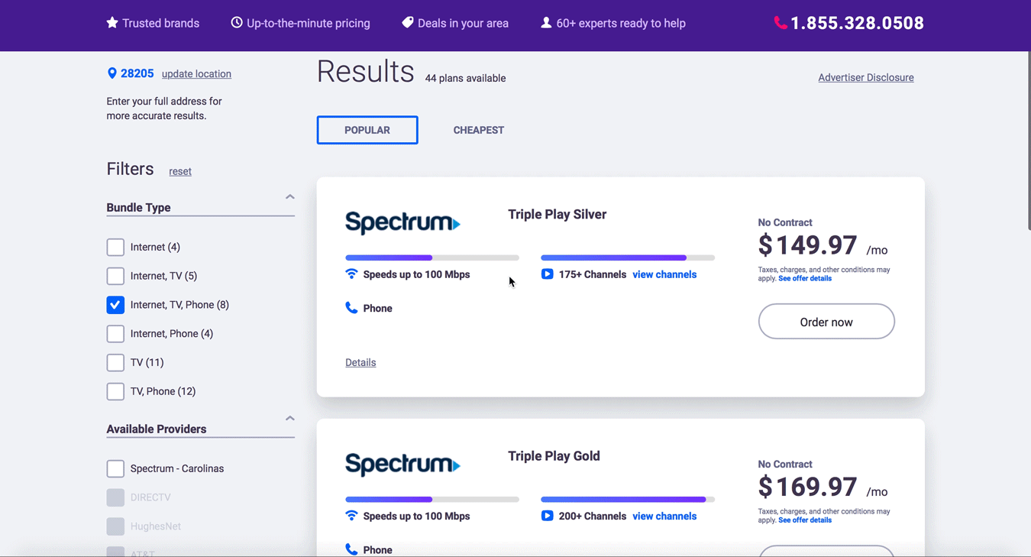The image size is (1031, 557).
Task: Click the Spectrum logo on Triple Play Gold
Action: click(402, 464)
